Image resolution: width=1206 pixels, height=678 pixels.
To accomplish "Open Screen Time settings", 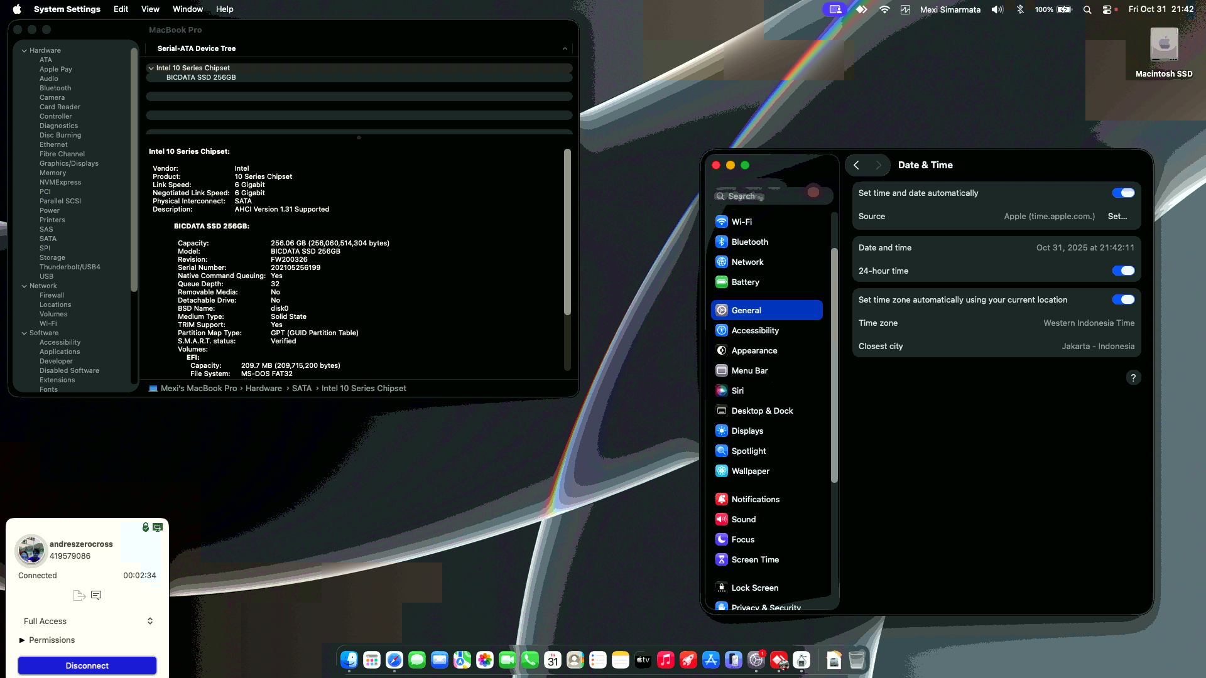I will (x=766, y=559).
